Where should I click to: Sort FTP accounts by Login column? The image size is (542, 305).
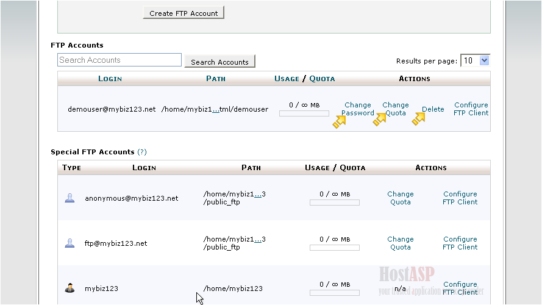point(110,79)
